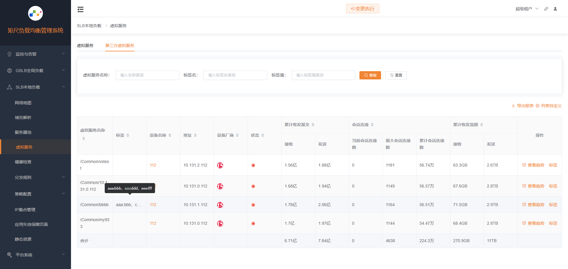Open the user profile icon
Viewport: 568px width, 269px height.
(x=555, y=9)
